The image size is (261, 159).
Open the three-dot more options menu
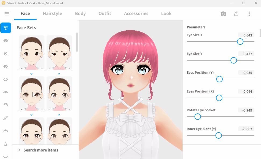click(249, 14)
